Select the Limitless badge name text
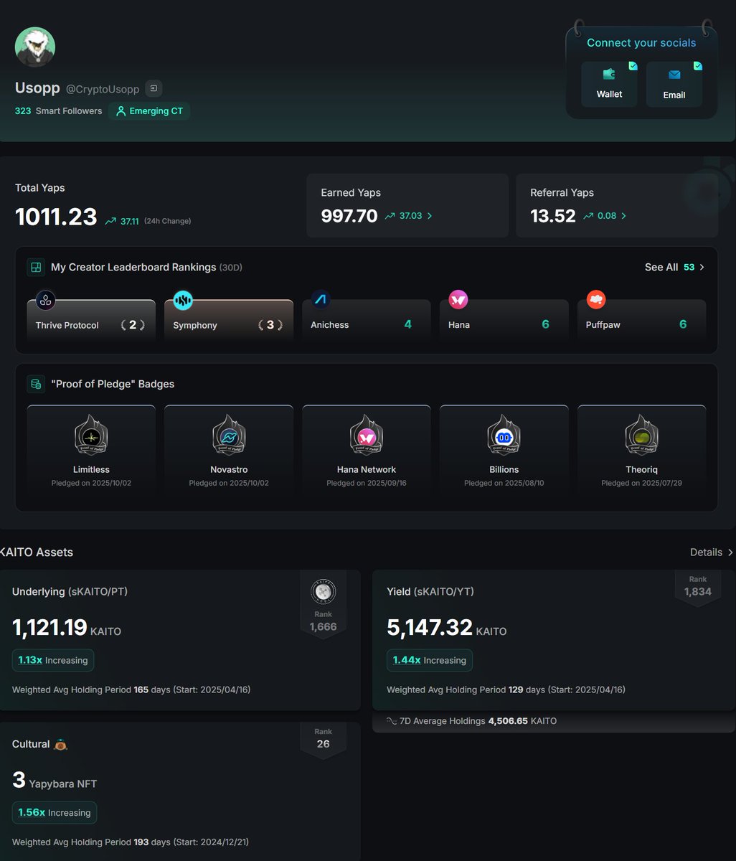Screen dimensions: 736x861 [x=91, y=469]
